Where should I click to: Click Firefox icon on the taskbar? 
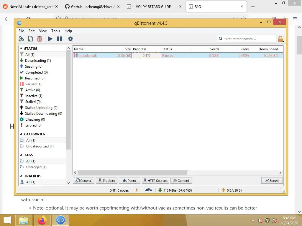tap(42, 220)
